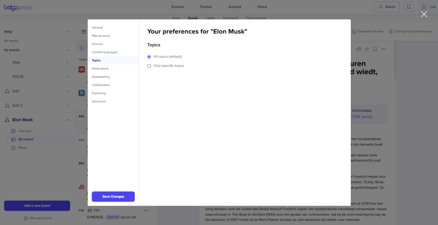Open the Olaf user profile icon
Image resolution: width=438 pixels, height=225 pixels.
click(x=424, y=7)
